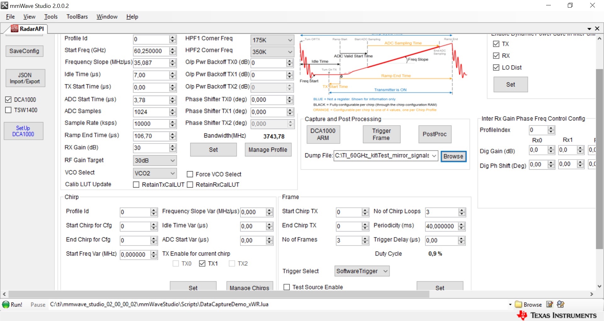Click the vertical scrollbar down arrow
604x321 pixels.
coord(600,286)
